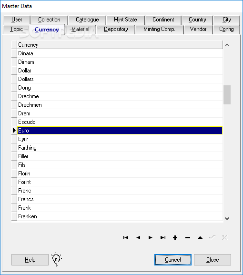
Task: Open the Material tab
Action: tap(81, 29)
